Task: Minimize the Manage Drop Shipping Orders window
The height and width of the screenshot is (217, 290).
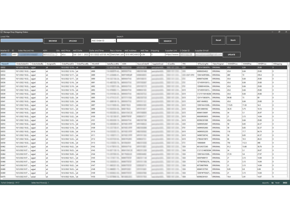Action: (x=272, y=32)
